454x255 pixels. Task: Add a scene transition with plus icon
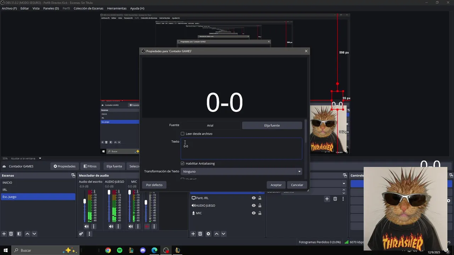tap(327, 199)
